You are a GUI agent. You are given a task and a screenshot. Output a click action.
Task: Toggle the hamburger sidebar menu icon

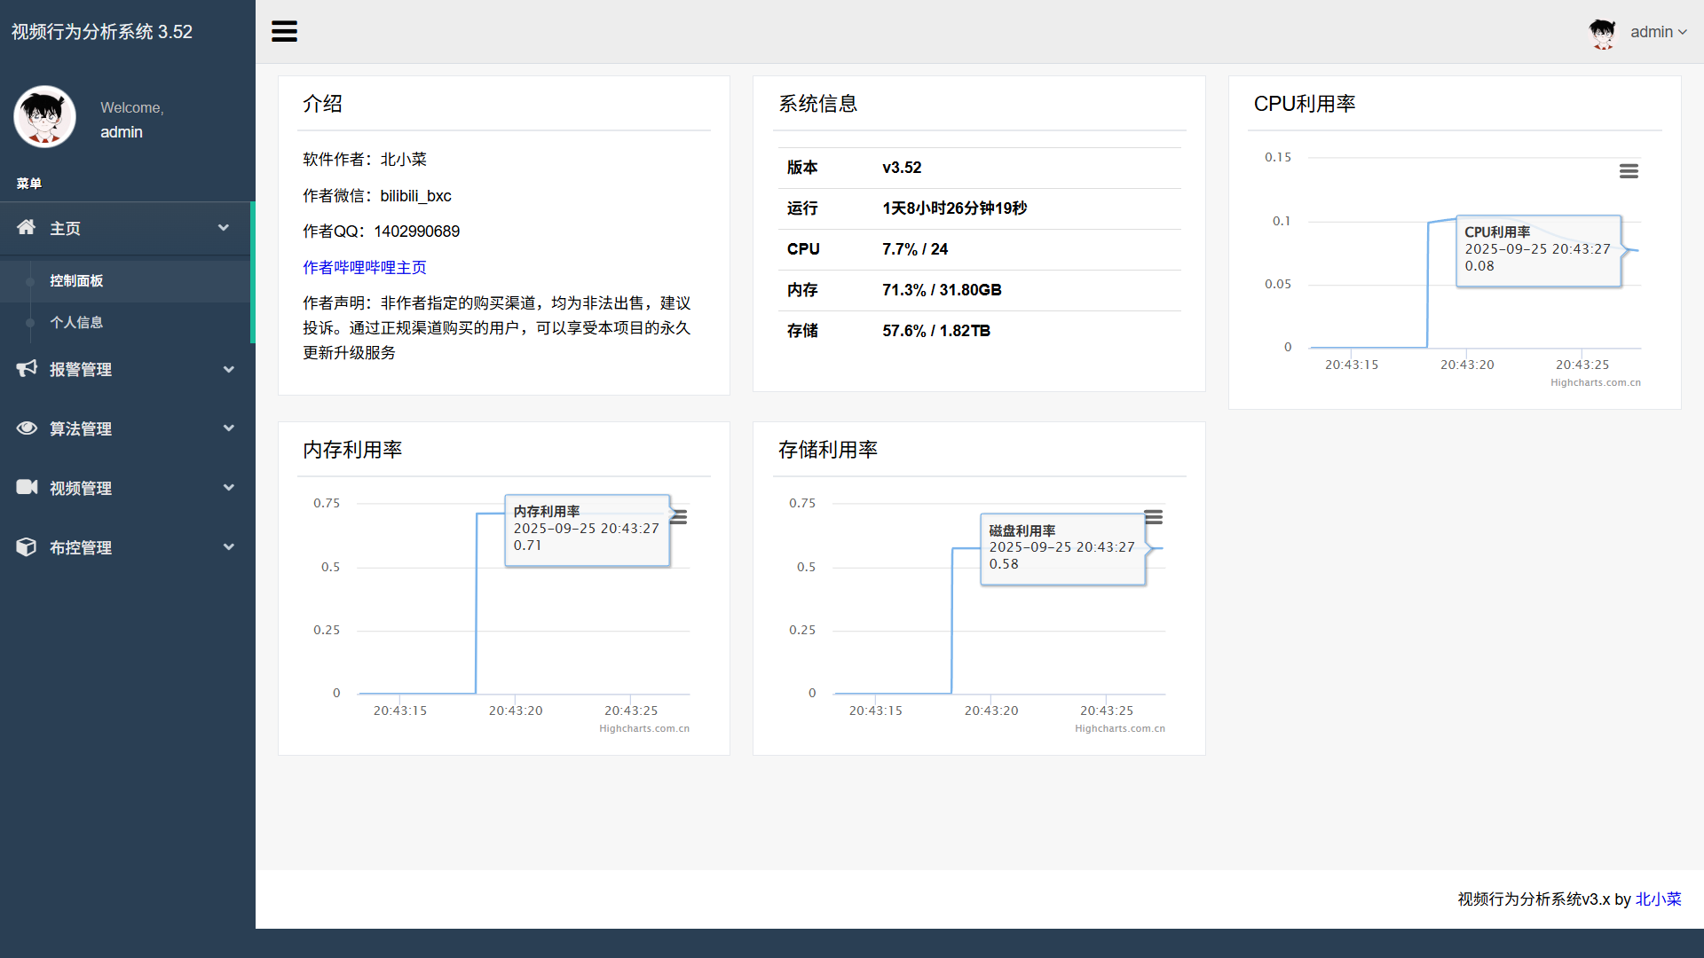284,32
